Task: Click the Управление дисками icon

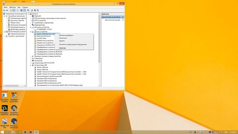Action: 9,34
